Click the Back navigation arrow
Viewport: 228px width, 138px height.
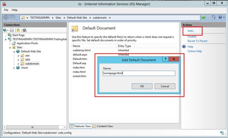coord(6,18)
